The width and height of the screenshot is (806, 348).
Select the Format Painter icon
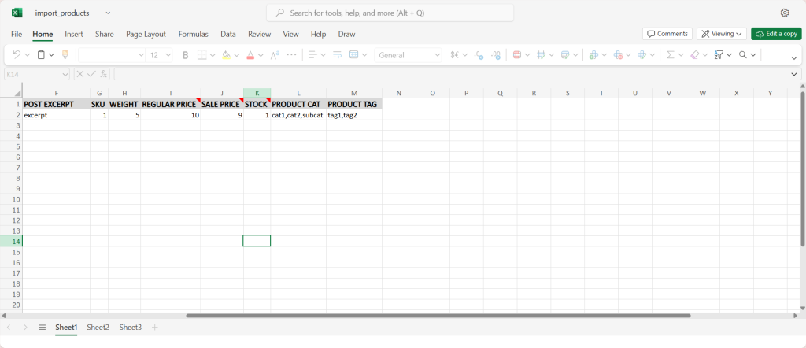click(65, 54)
